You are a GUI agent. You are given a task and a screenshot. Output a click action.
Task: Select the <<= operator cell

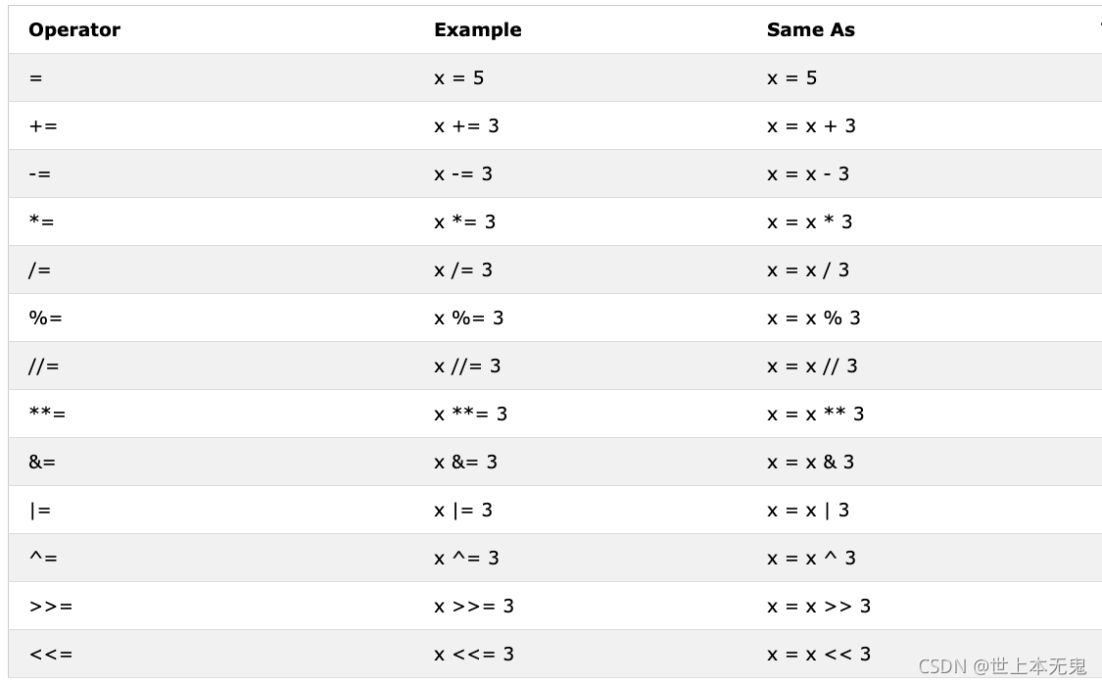point(51,655)
